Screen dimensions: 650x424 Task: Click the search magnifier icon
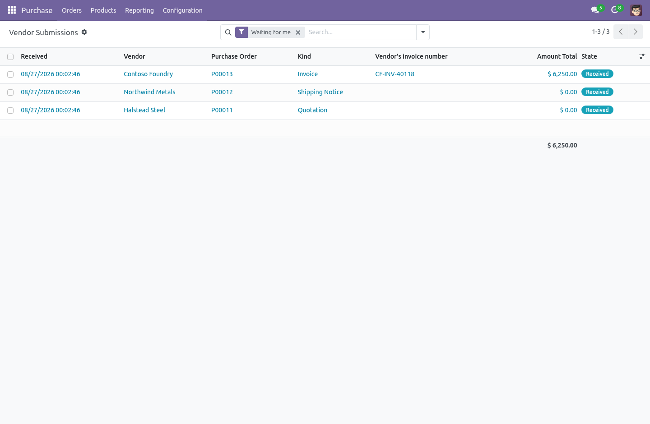[x=228, y=32]
